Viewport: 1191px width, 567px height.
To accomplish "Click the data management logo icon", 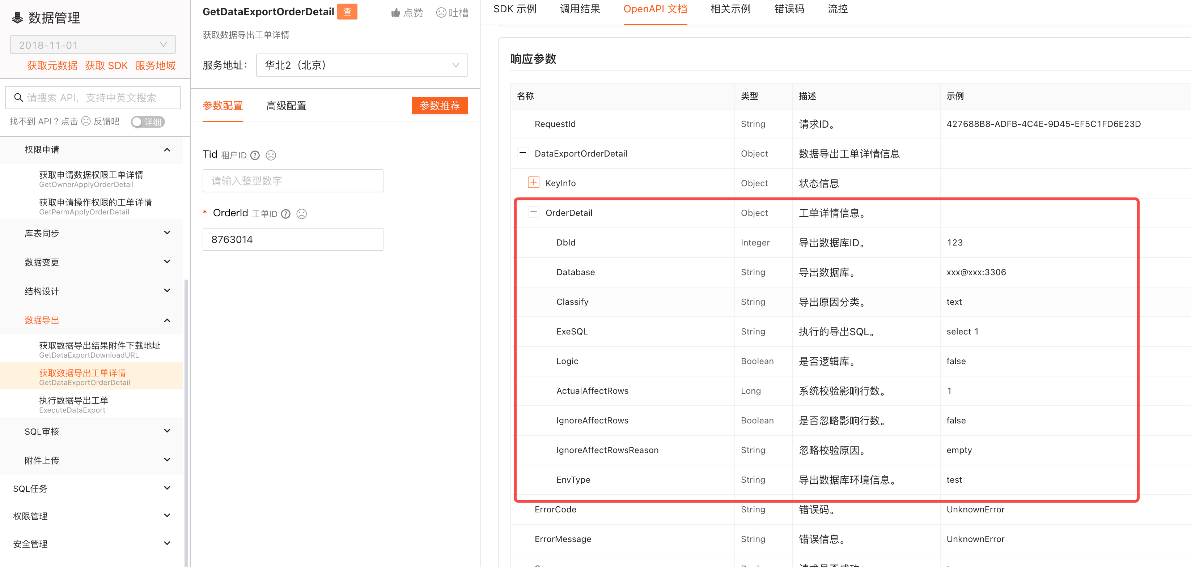I will (x=17, y=18).
